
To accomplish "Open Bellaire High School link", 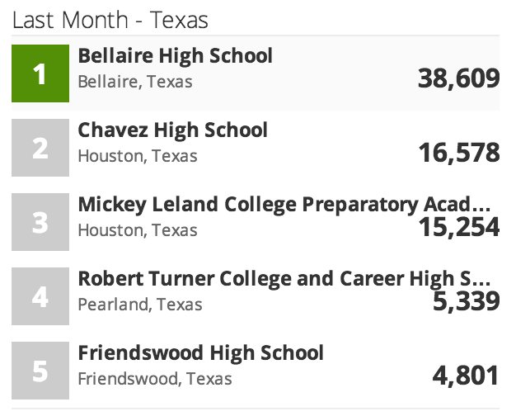I will click(x=175, y=56).
